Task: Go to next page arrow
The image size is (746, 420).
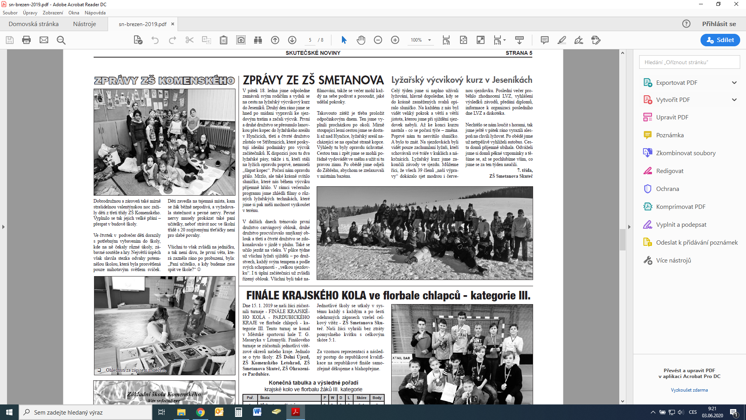Action: pos(292,40)
